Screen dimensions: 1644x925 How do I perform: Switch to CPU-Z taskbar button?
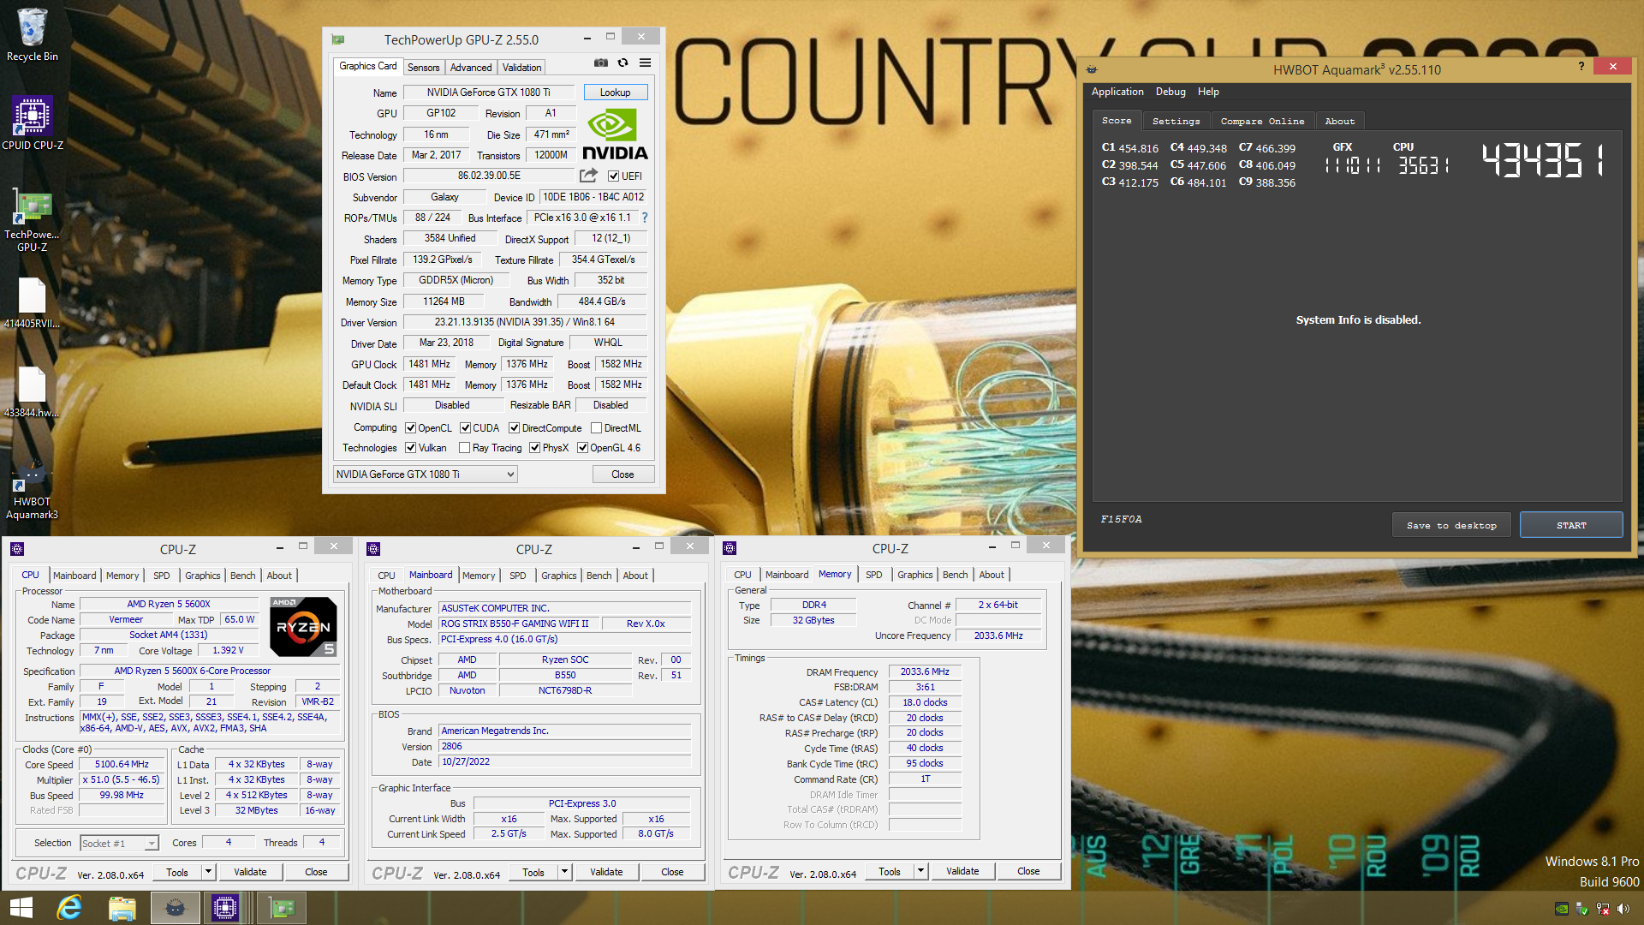point(225,908)
